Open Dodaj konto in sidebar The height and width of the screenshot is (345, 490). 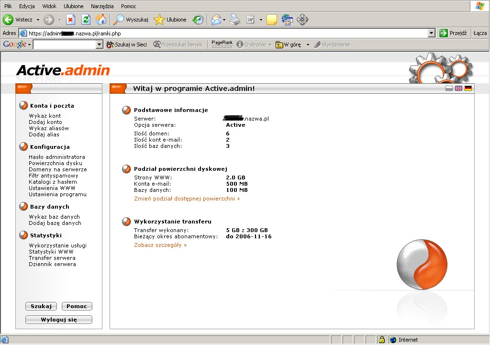pyautogui.click(x=45, y=122)
